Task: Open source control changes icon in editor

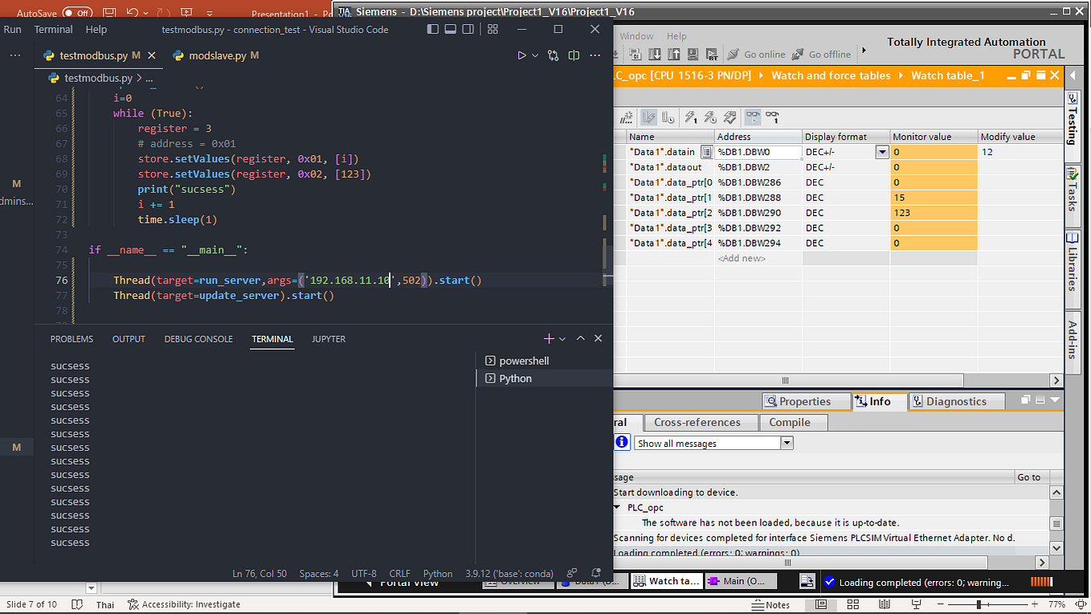Action: 553,55
